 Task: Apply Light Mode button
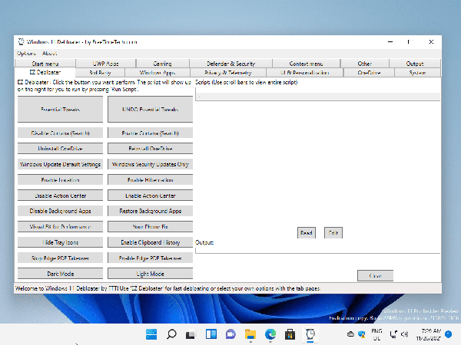tap(151, 274)
